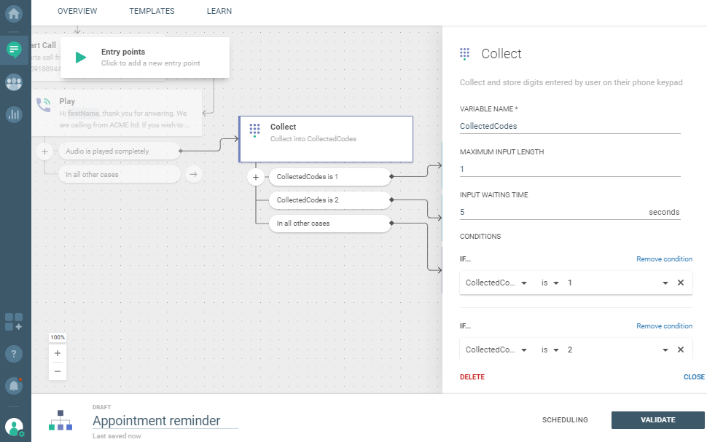Image resolution: width=707 pixels, height=442 pixels.
Task: Open the Communications chat icon in sidebar
Action: click(x=14, y=50)
